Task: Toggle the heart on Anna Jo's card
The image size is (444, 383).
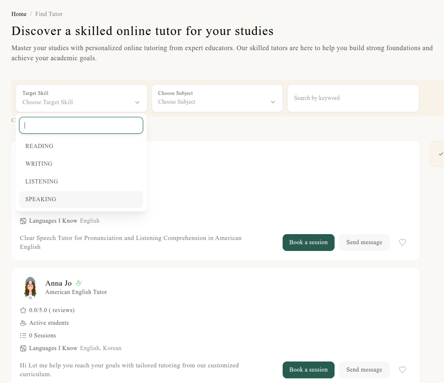Action: (x=402, y=370)
